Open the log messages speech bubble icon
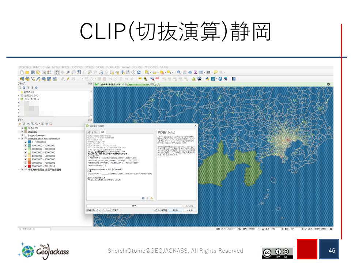 click(331, 229)
